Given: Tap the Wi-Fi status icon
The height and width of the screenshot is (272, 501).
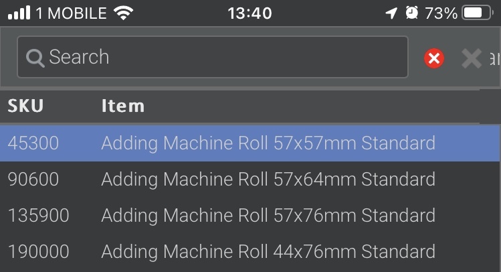Looking at the screenshot, I should point(123,13).
